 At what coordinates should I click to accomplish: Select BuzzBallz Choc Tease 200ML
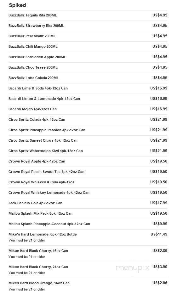[x=33, y=67]
